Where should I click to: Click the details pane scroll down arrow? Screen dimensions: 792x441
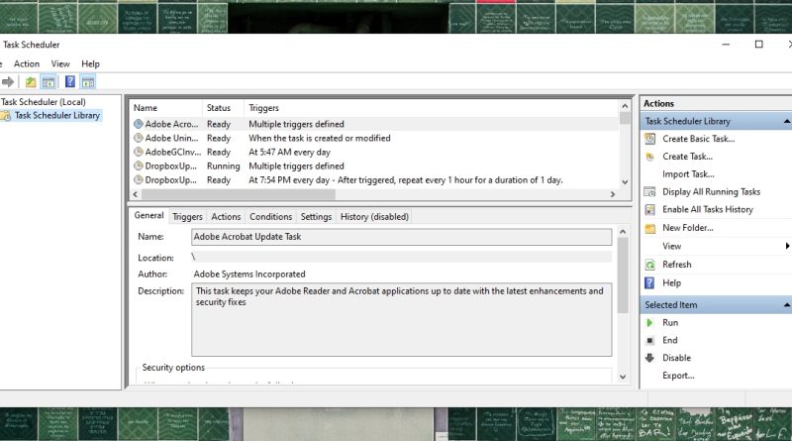pyautogui.click(x=623, y=377)
